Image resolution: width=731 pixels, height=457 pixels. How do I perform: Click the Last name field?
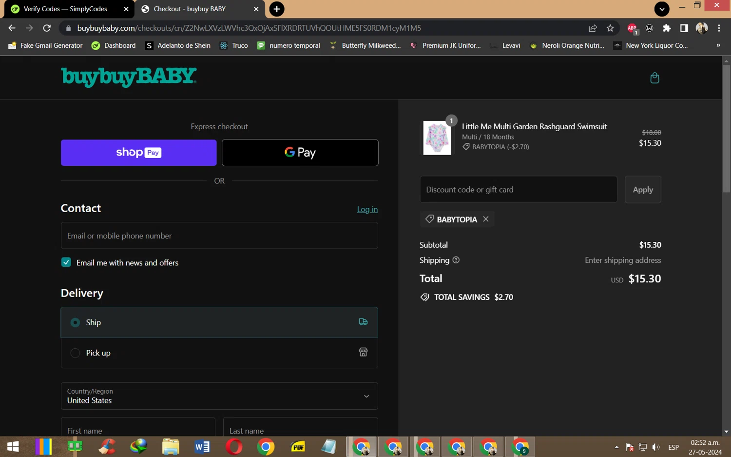(300, 428)
